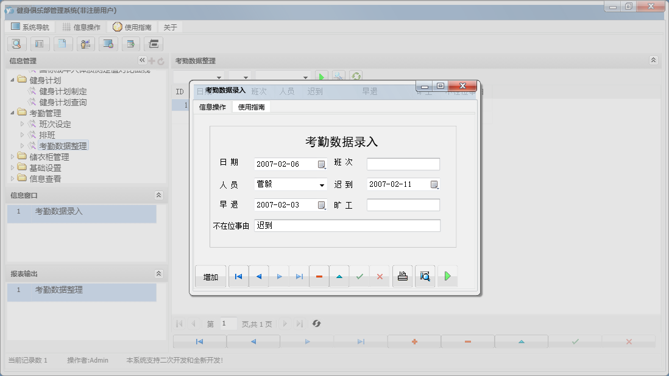Select the search/preview tool in the main toolbar
This screenshot has width=669, height=376.
point(16,44)
